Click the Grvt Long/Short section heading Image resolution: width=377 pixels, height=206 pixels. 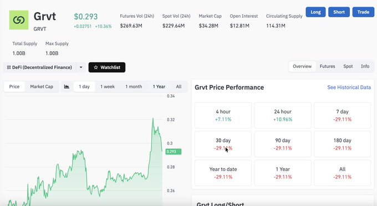[x=220, y=204]
